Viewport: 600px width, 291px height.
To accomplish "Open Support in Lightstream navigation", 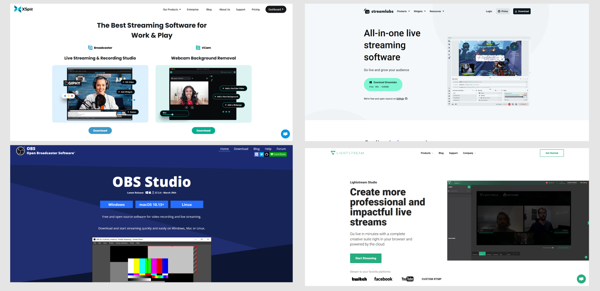I will [453, 153].
